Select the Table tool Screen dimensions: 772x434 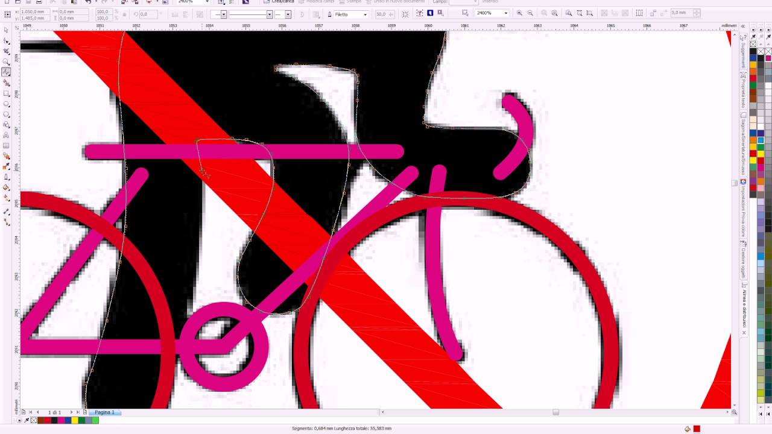6,145
